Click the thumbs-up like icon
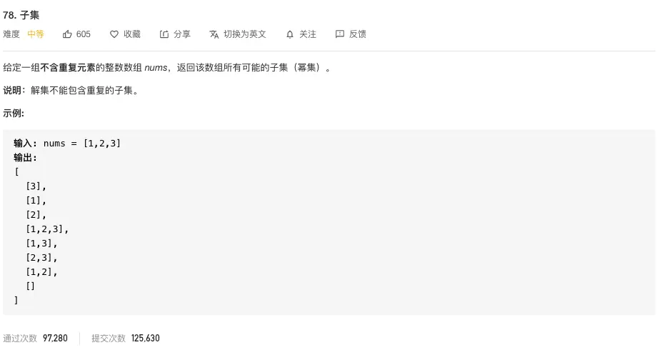This screenshot has width=657, height=355. (x=67, y=34)
